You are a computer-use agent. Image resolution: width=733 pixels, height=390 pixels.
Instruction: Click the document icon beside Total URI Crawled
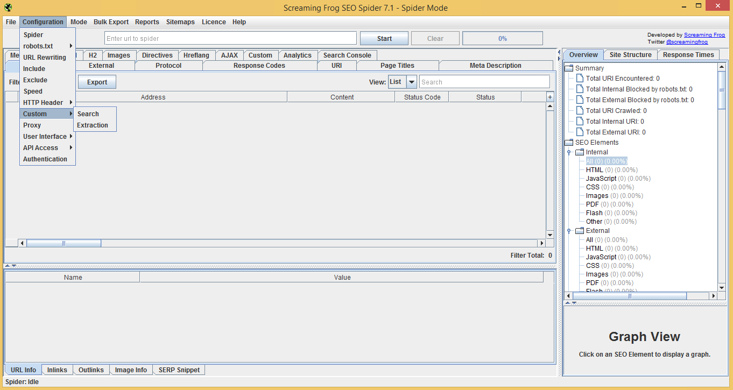tap(580, 111)
